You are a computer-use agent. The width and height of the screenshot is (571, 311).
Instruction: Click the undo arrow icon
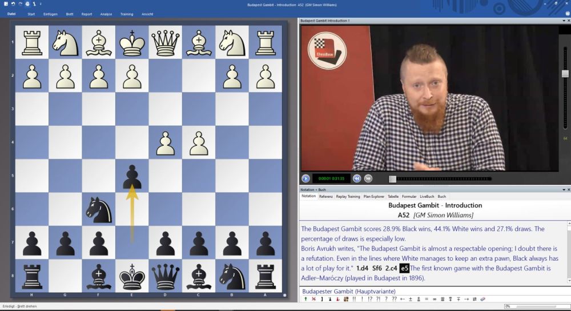click(13, 3)
